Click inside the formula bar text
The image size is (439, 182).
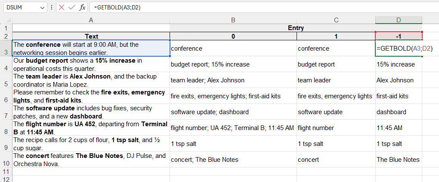(x=258, y=8)
